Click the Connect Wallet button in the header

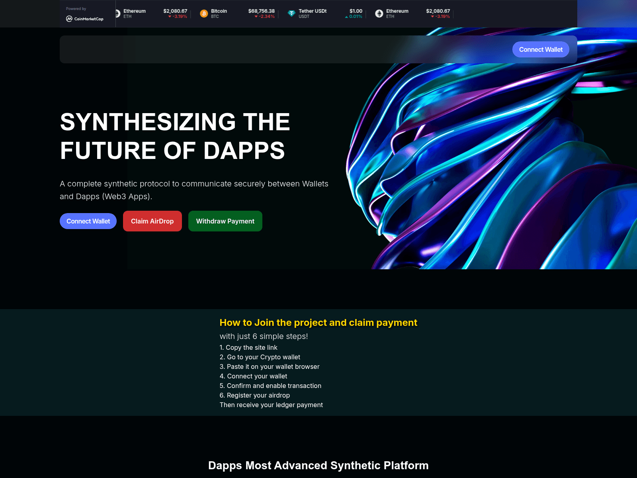tap(540, 49)
